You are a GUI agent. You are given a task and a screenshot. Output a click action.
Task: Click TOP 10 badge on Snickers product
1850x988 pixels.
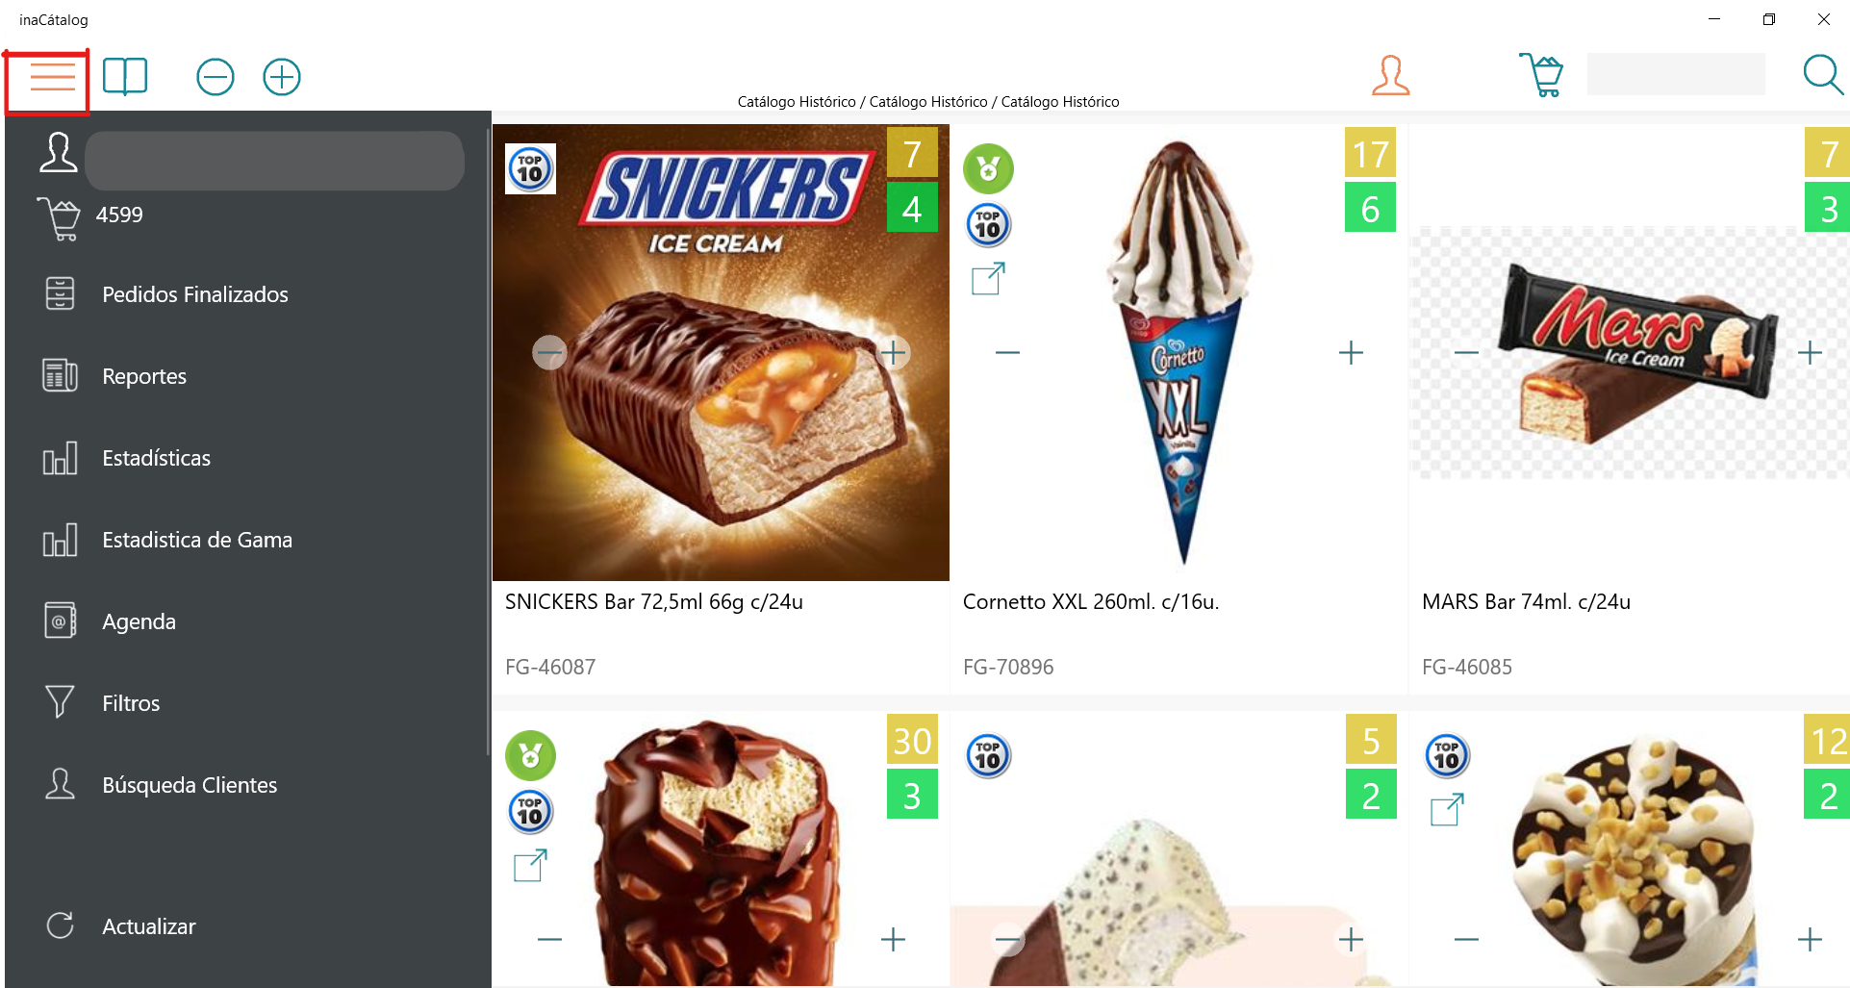tap(530, 169)
